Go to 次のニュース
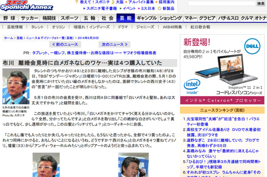This screenshot has width=267, height=177. (114, 44)
